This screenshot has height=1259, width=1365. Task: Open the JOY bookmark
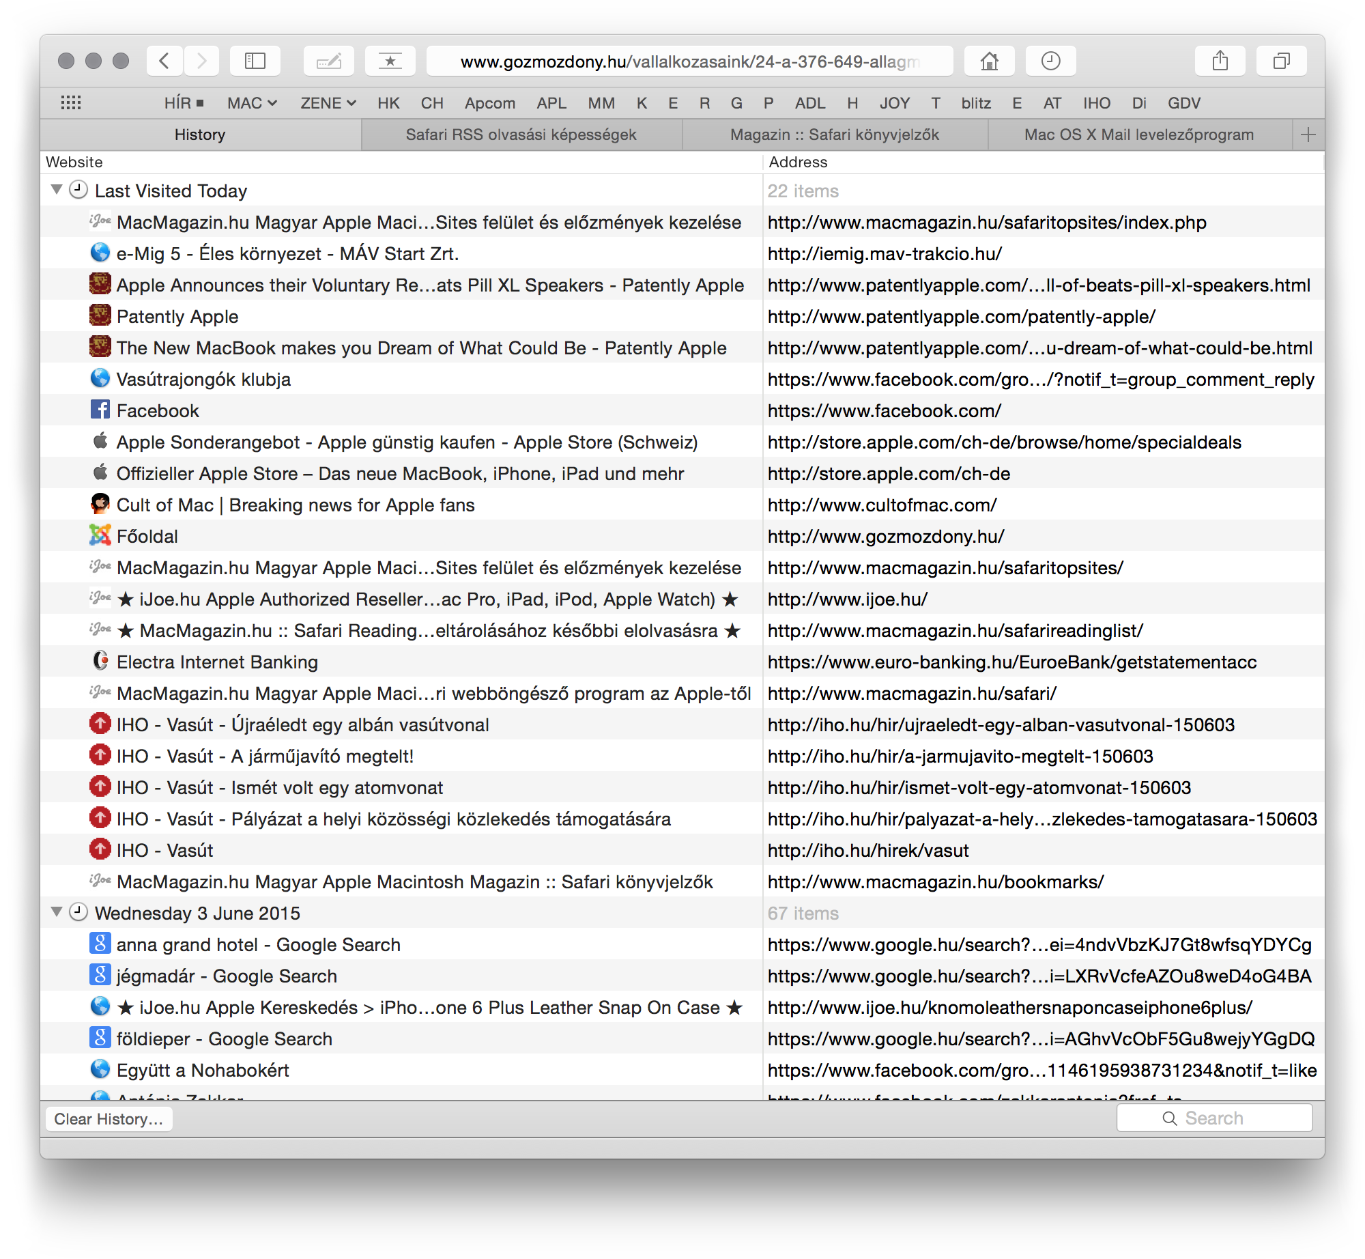894,103
